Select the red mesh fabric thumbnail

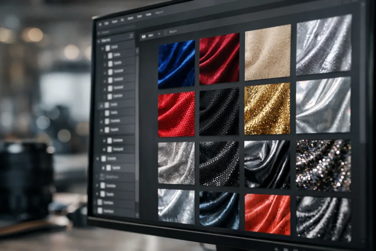(x=176, y=114)
